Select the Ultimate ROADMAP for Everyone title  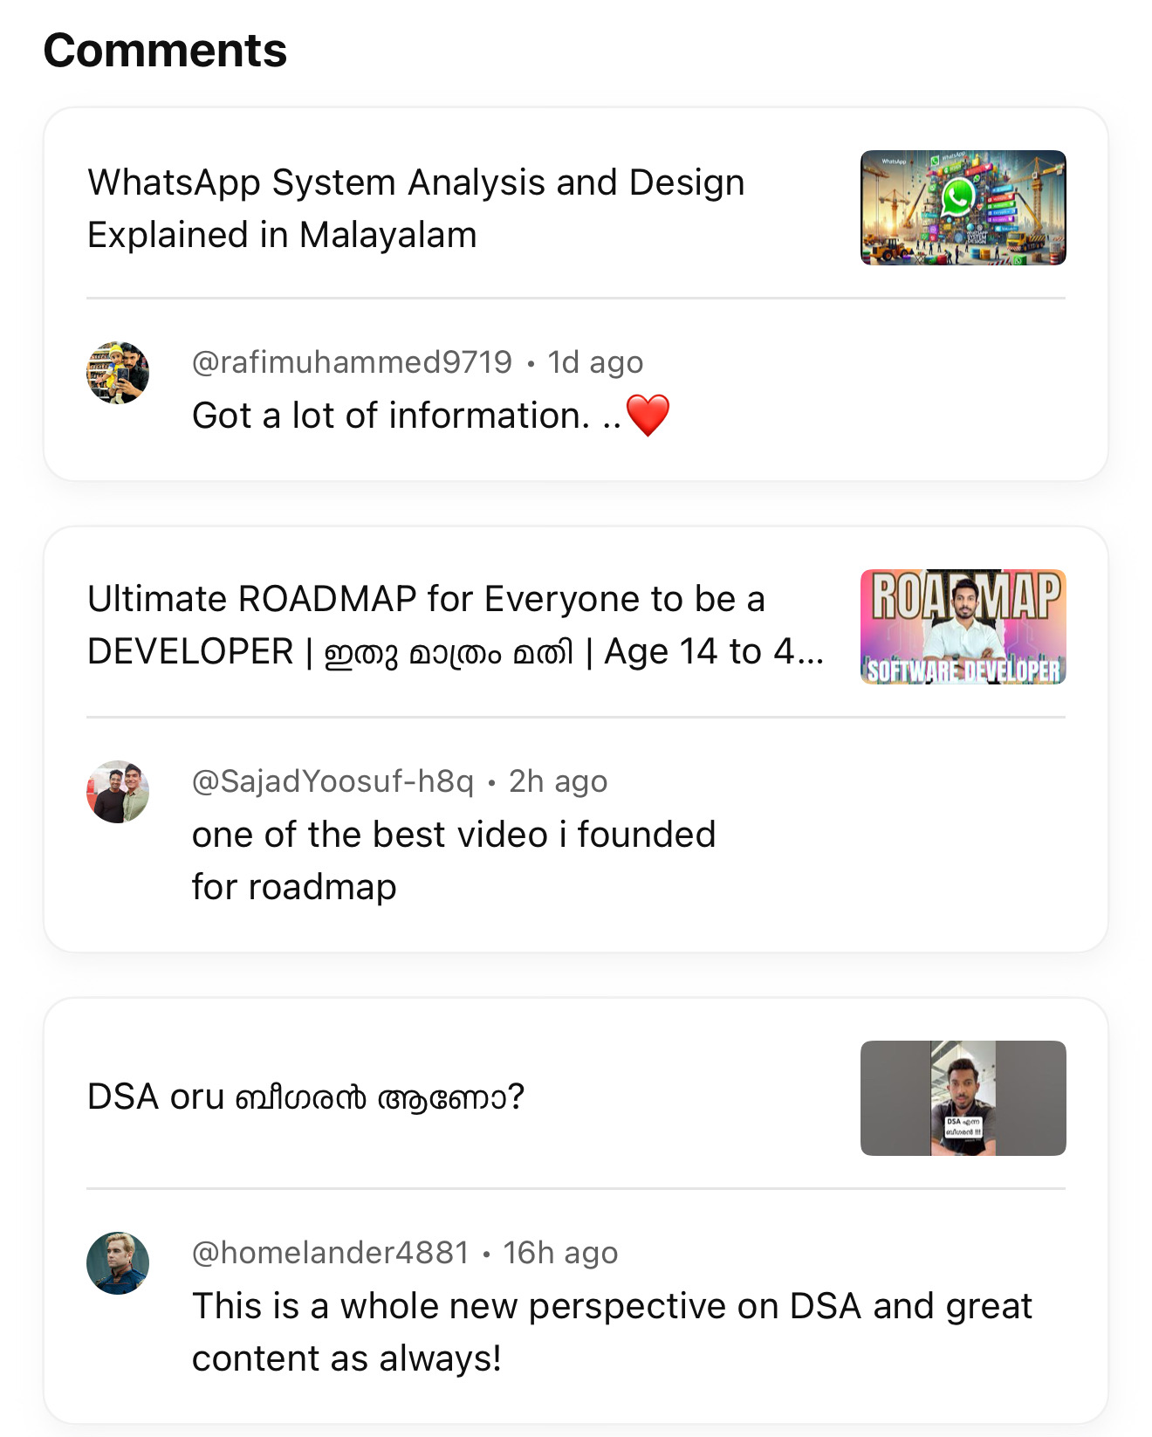pyautogui.click(x=454, y=626)
